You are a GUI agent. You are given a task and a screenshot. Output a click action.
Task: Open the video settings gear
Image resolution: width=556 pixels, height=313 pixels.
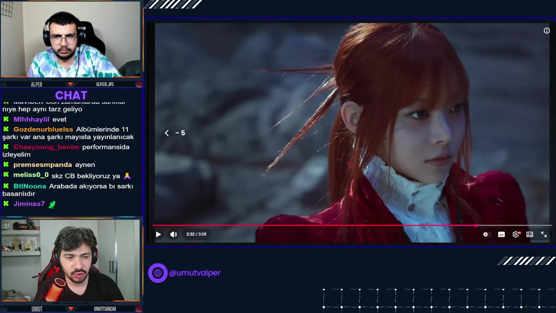pos(516,234)
